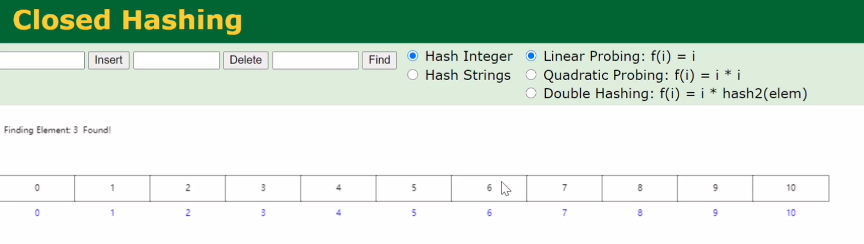Choose Double Hashing collision option
The width and height of the screenshot is (864, 244).
pos(531,94)
